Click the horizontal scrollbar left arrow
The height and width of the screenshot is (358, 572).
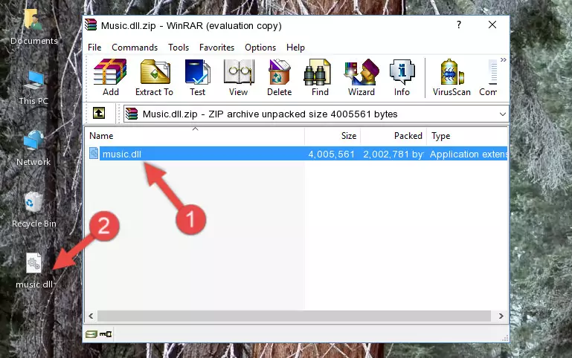click(91, 316)
